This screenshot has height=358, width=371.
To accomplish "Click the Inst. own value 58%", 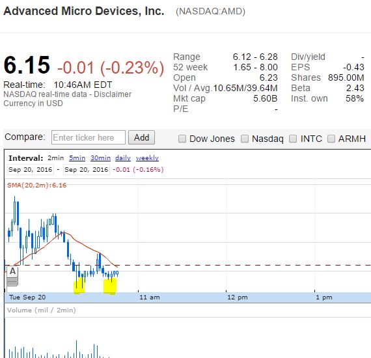I will click(x=355, y=98).
